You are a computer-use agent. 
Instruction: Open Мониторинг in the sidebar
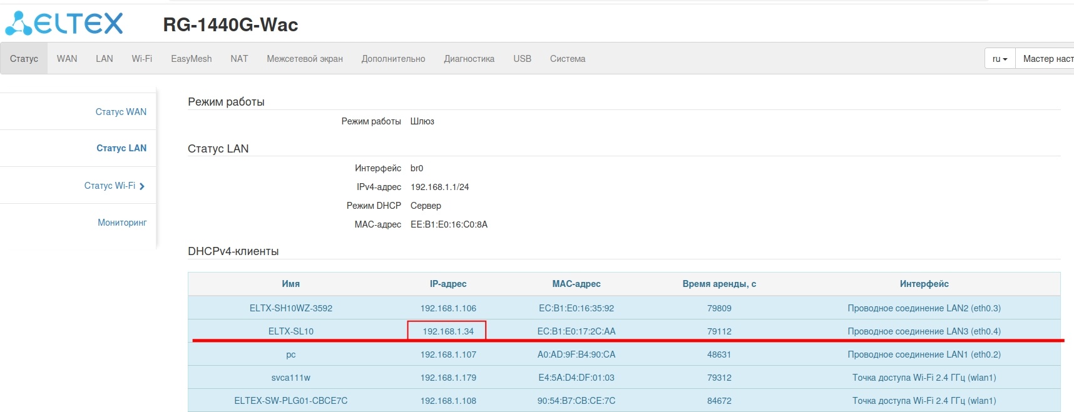click(122, 223)
